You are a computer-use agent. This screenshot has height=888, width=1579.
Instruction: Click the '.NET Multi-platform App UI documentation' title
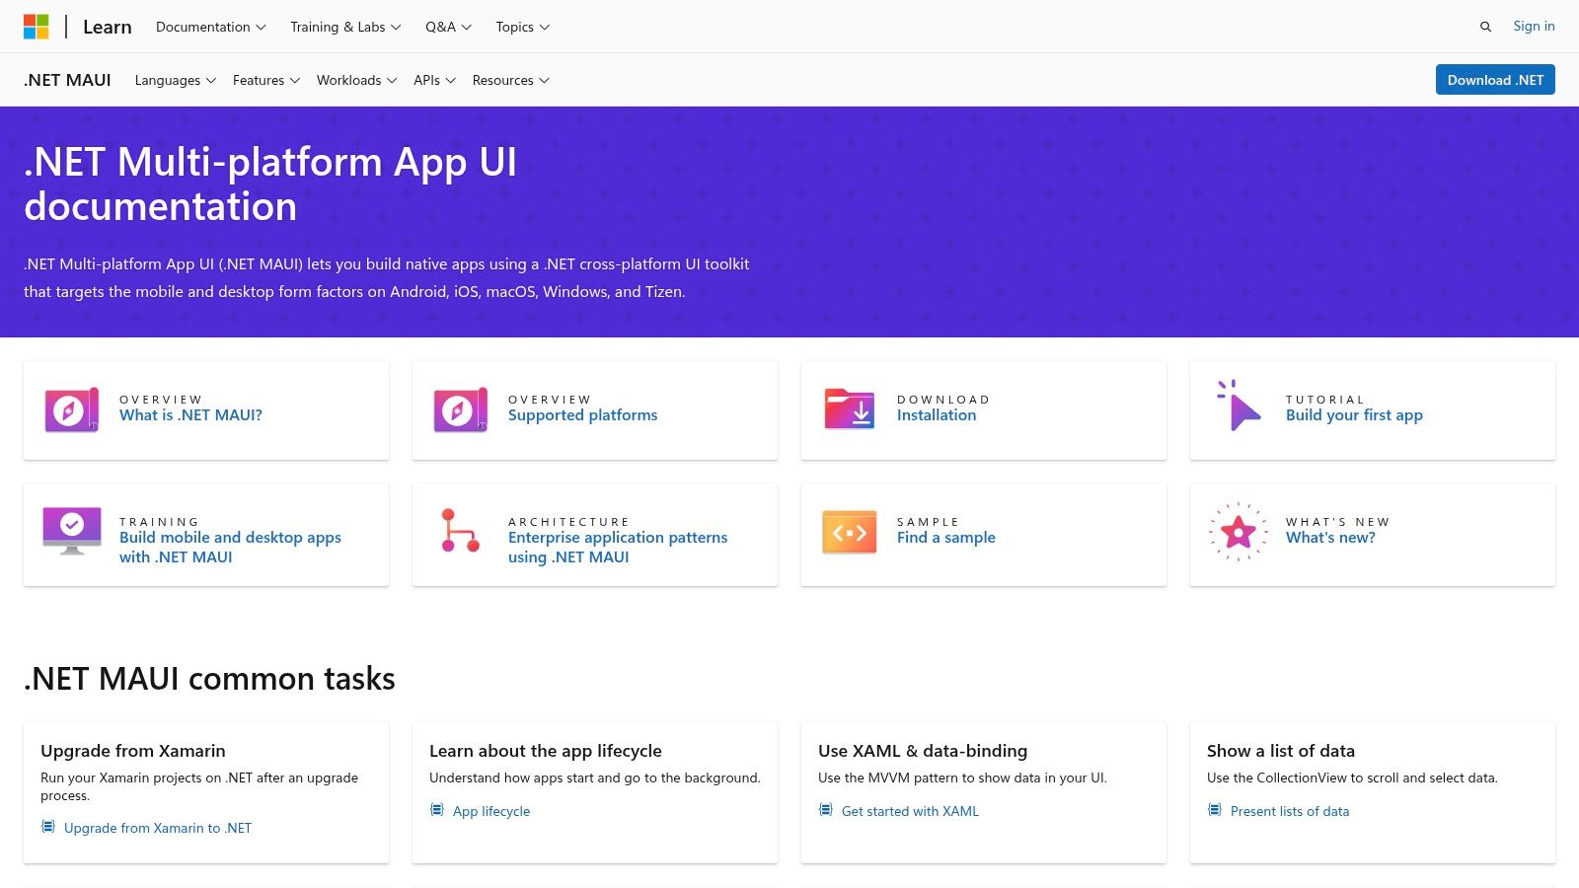(270, 184)
